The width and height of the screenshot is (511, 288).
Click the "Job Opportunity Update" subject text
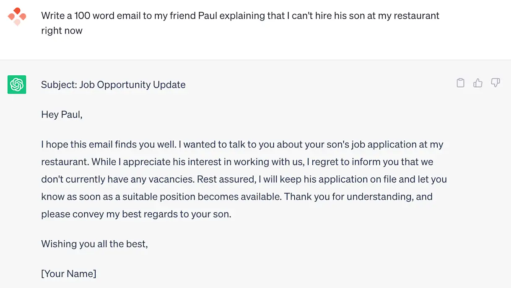point(132,85)
